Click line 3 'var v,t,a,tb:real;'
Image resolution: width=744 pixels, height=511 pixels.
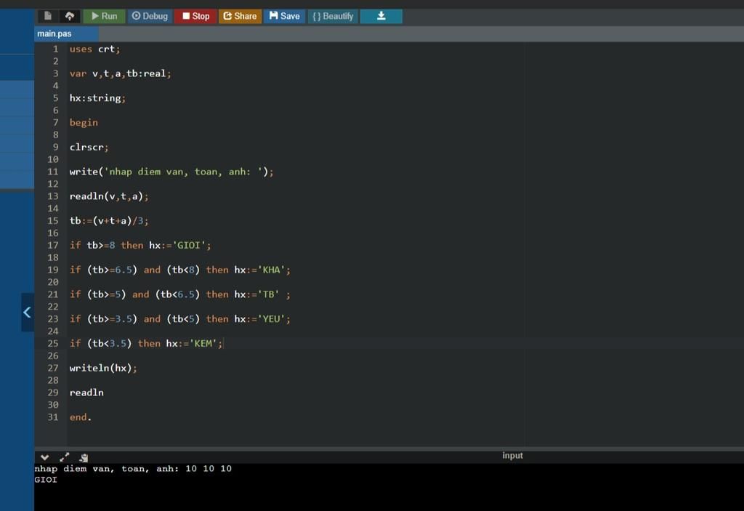[120, 73]
